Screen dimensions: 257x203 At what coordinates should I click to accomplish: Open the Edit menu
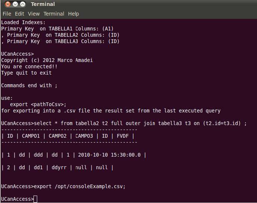(x=19, y=14)
